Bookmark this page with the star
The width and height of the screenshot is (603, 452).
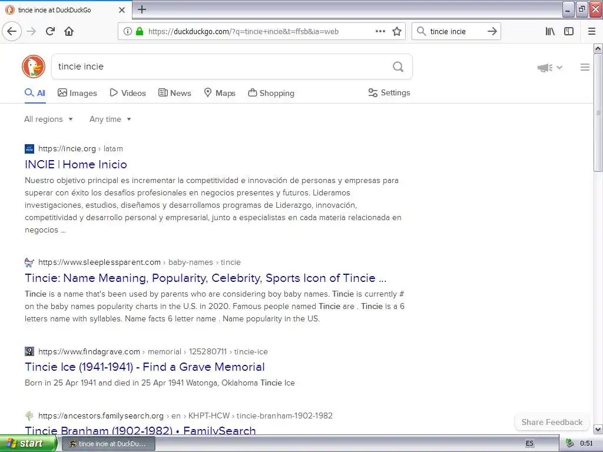point(397,31)
